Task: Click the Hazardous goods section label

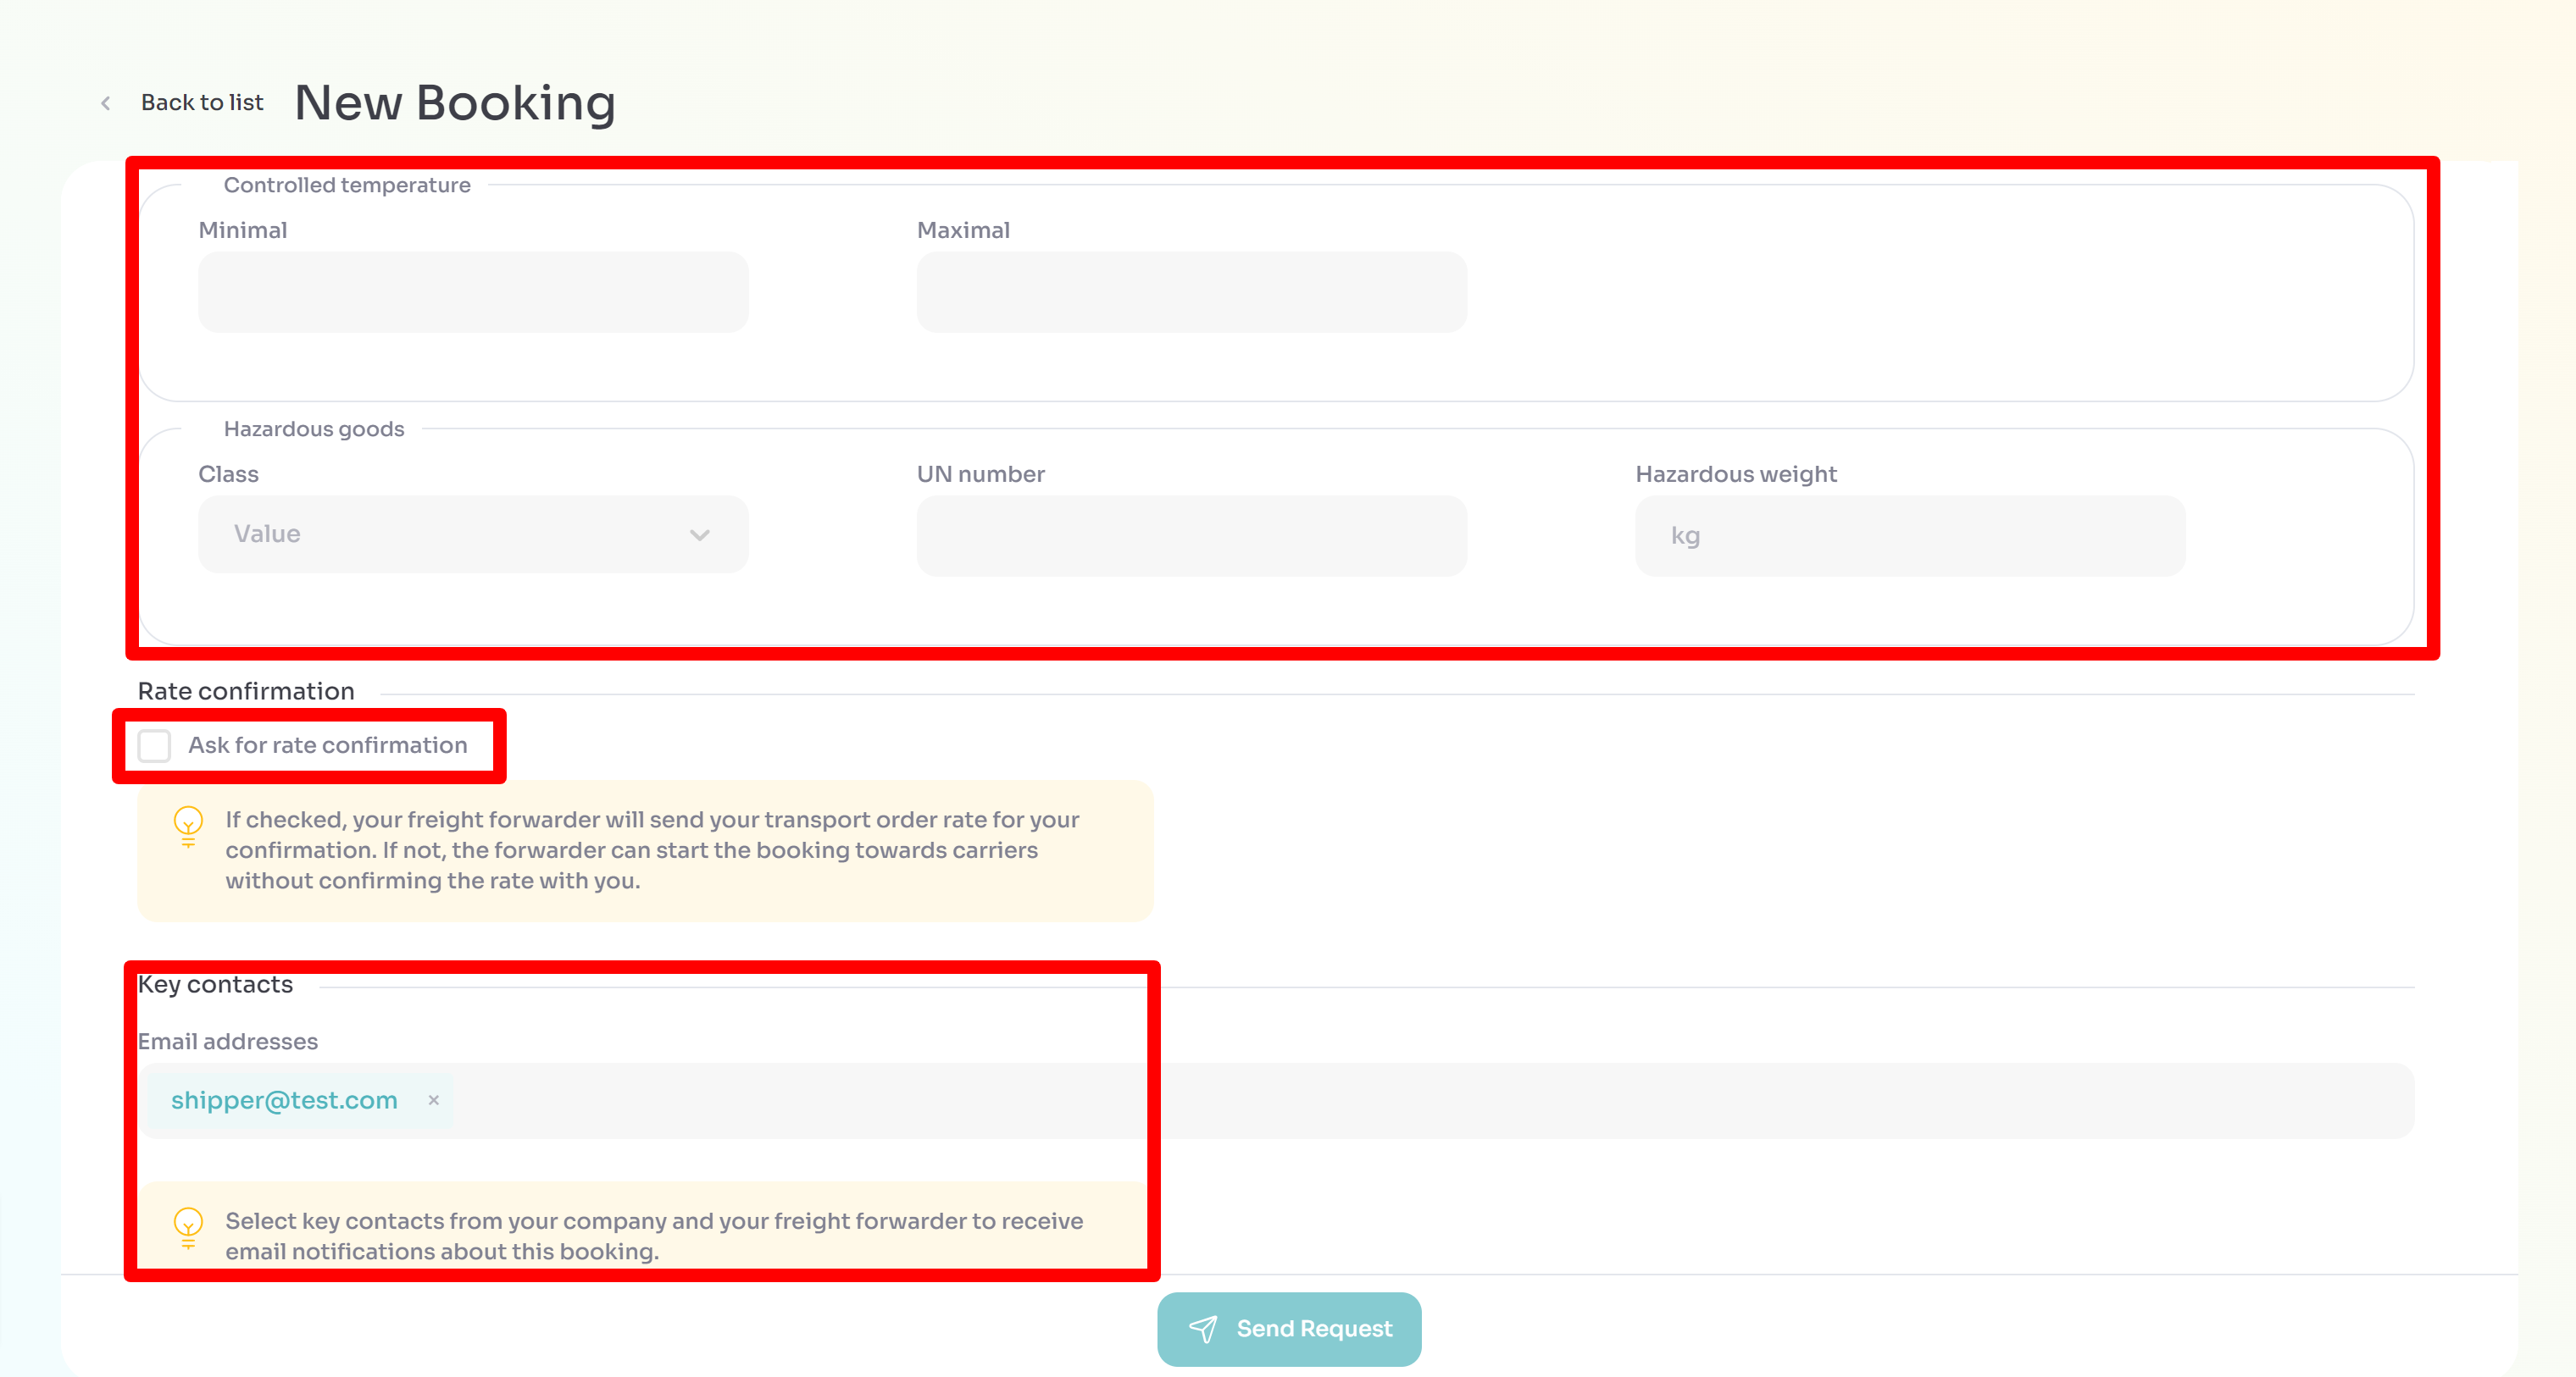Action: coord(314,429)
